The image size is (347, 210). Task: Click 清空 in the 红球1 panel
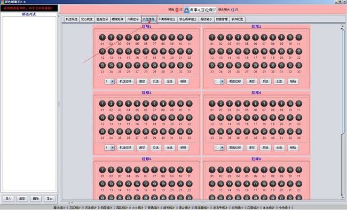point(142,81)
